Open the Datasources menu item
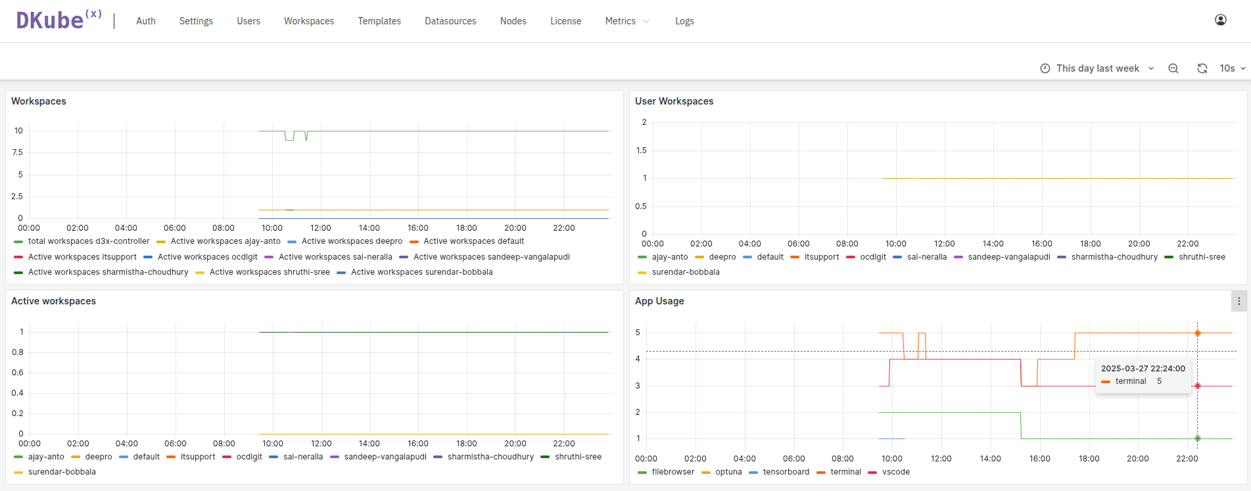Screen dimensions: 1251x491 tap(450, 21)
